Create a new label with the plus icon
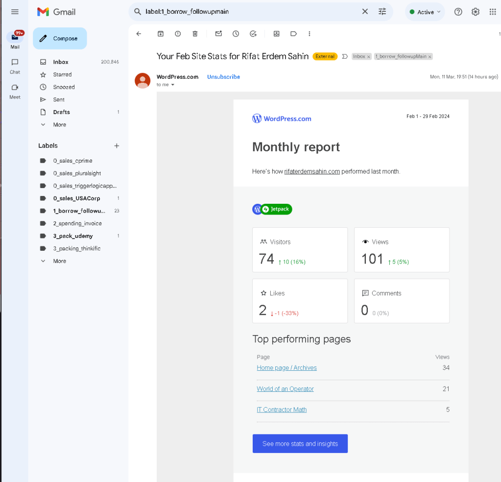The height and width of the screenshot is (482, 501). (117, 146)
